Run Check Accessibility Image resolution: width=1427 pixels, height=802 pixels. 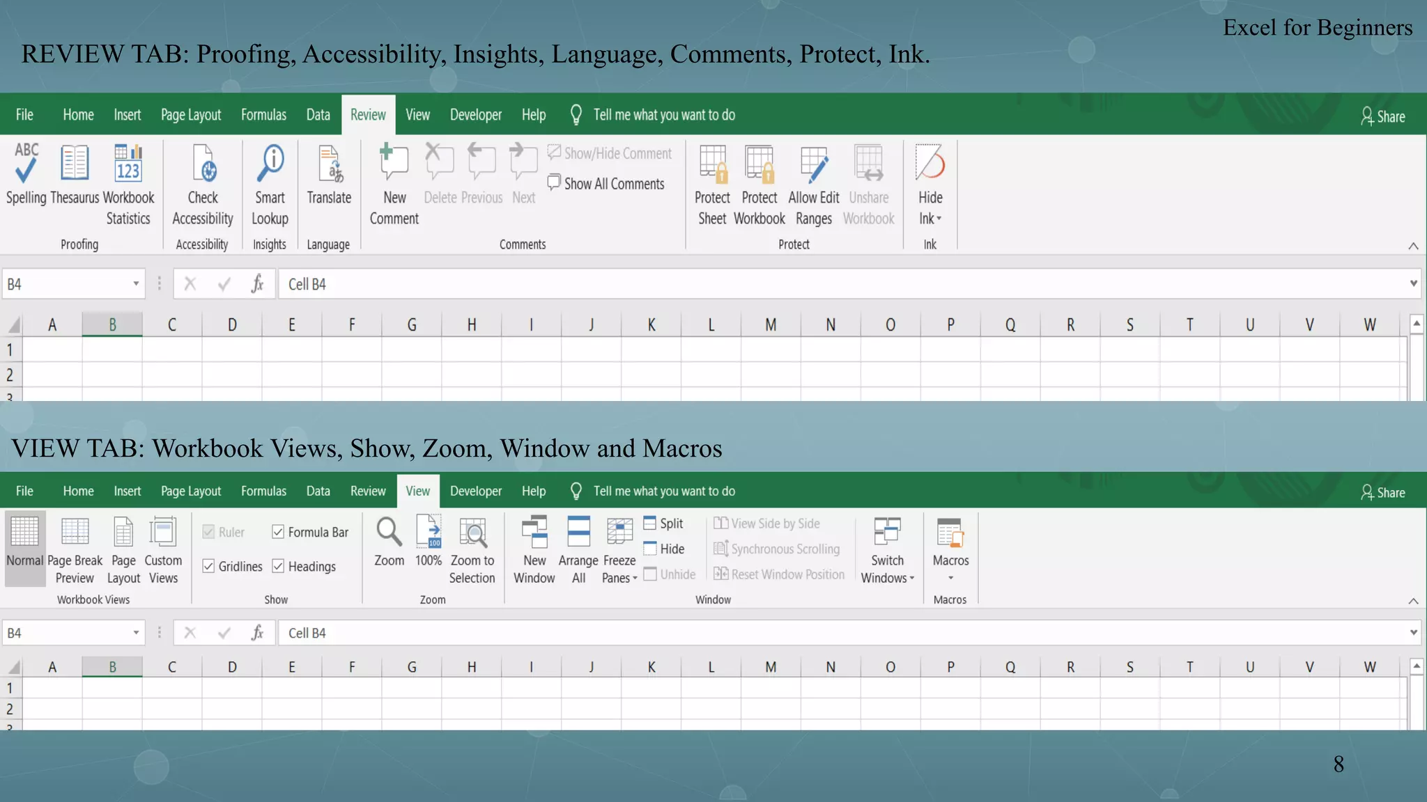[x=203, y=184]
